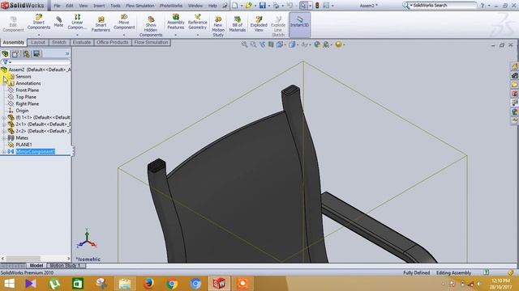This screenshot has height=291, width=519.
Task: Open the Flow Simulation menu
Action: click(140, 6)
